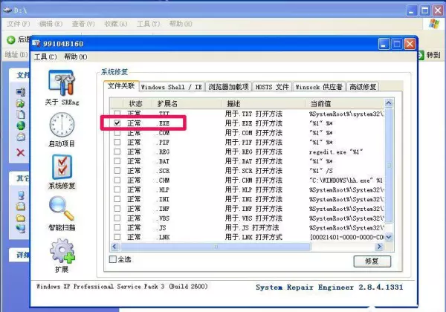Screen dimensions: 446x312
Task: Click the globe icon in explorer sidebar
Action: pyautogui.click(x=21, y=126)
